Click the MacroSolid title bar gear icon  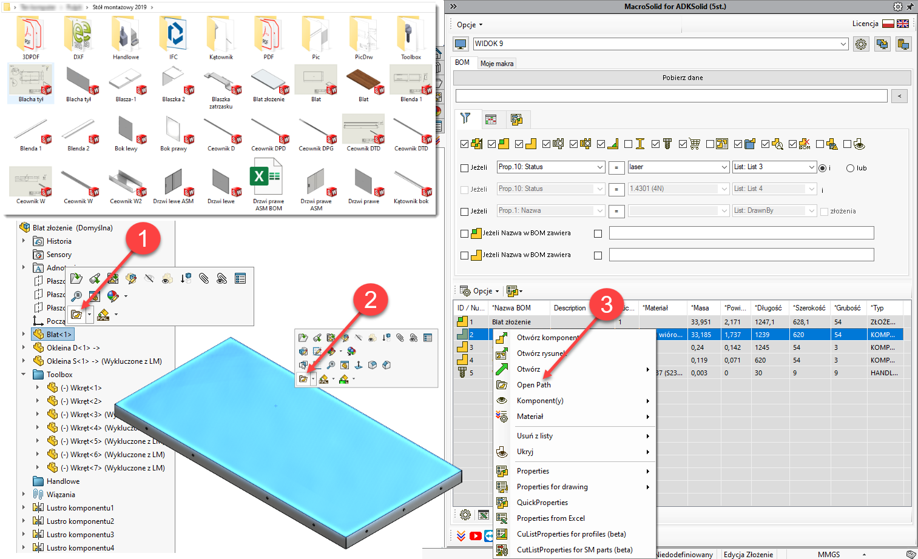point(897,7)
